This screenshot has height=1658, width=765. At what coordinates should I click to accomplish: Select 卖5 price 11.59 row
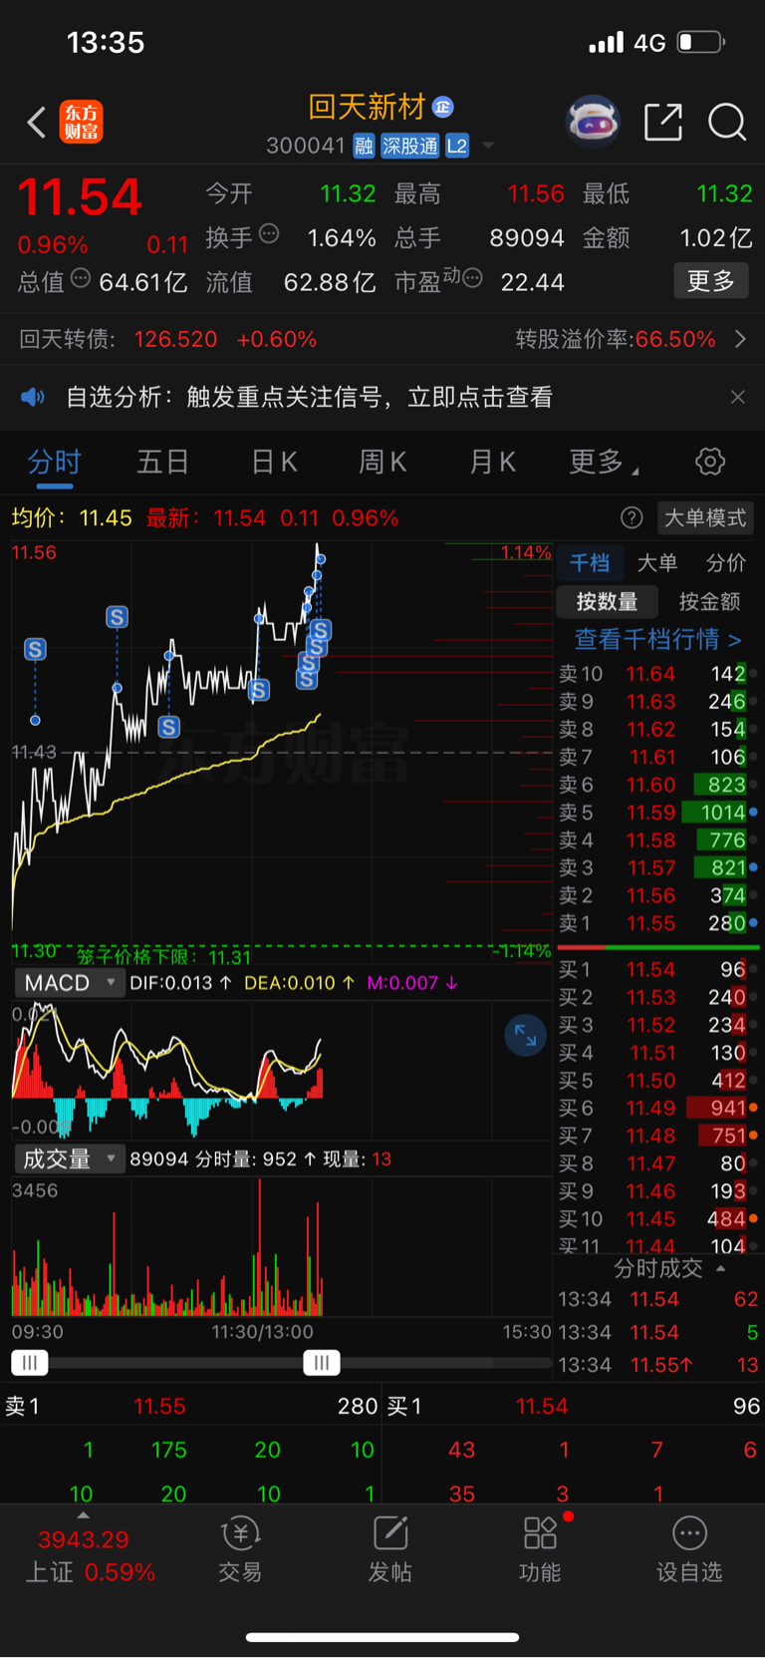pos(656,813)
